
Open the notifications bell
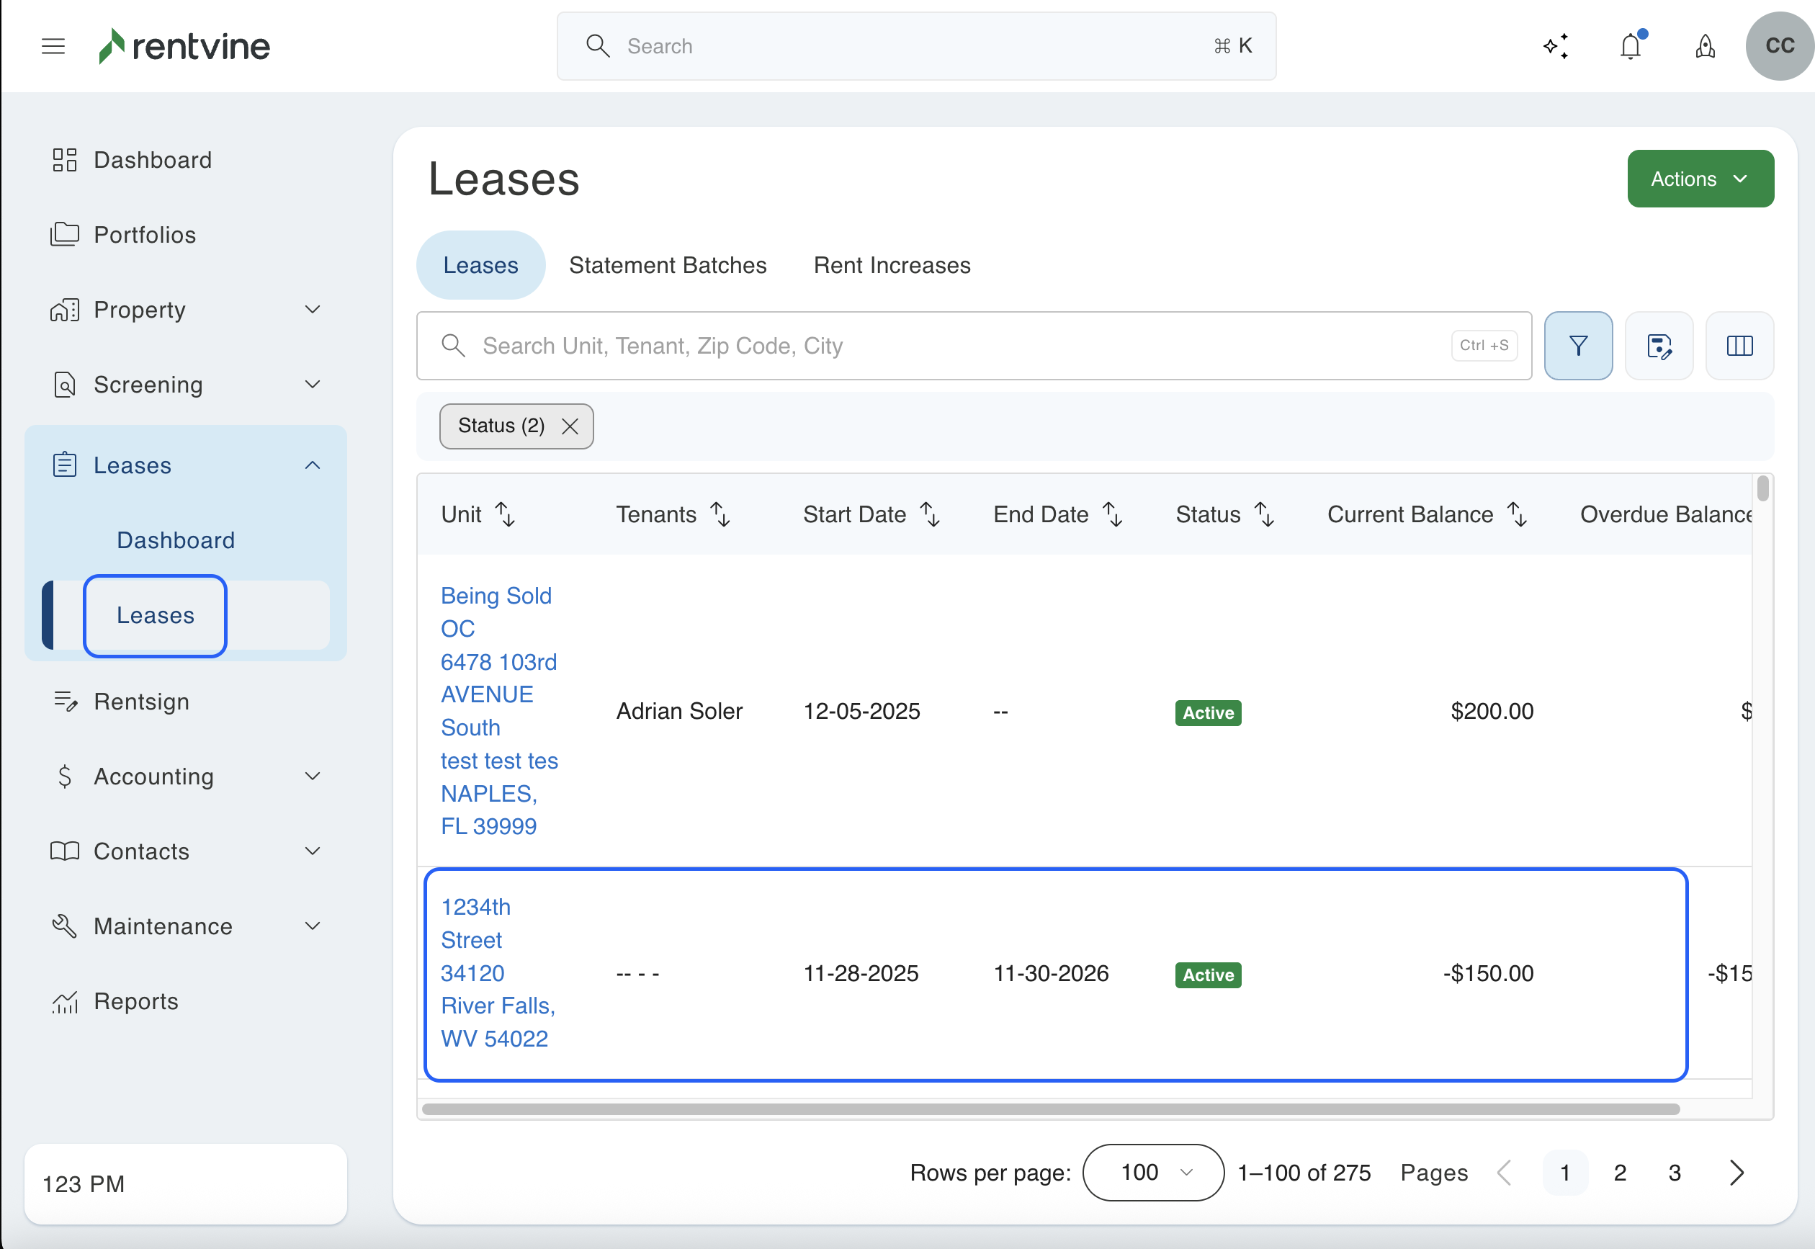point(1631,46)
